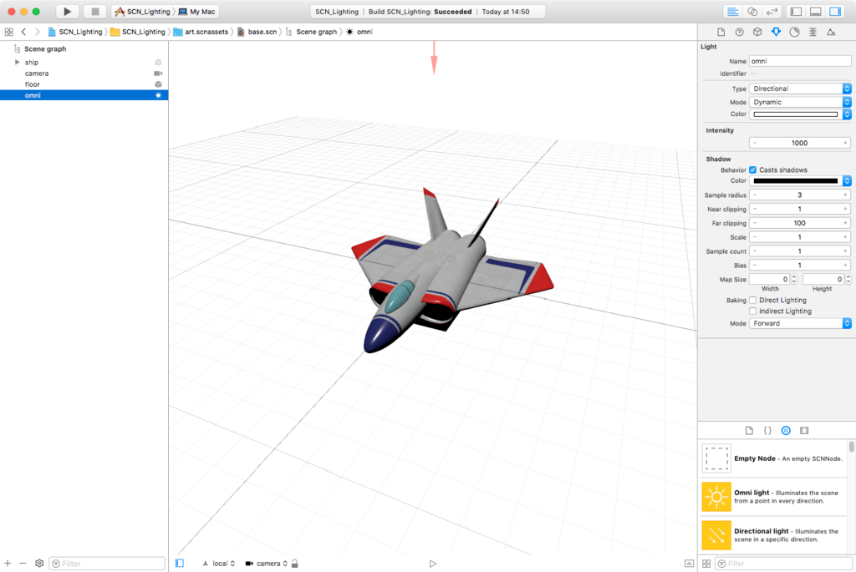Increase the Far clipping value
856x572 pixels.
[845, 223]
